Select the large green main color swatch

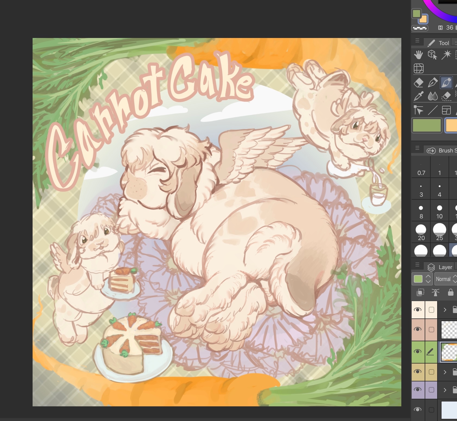point(427,126)
